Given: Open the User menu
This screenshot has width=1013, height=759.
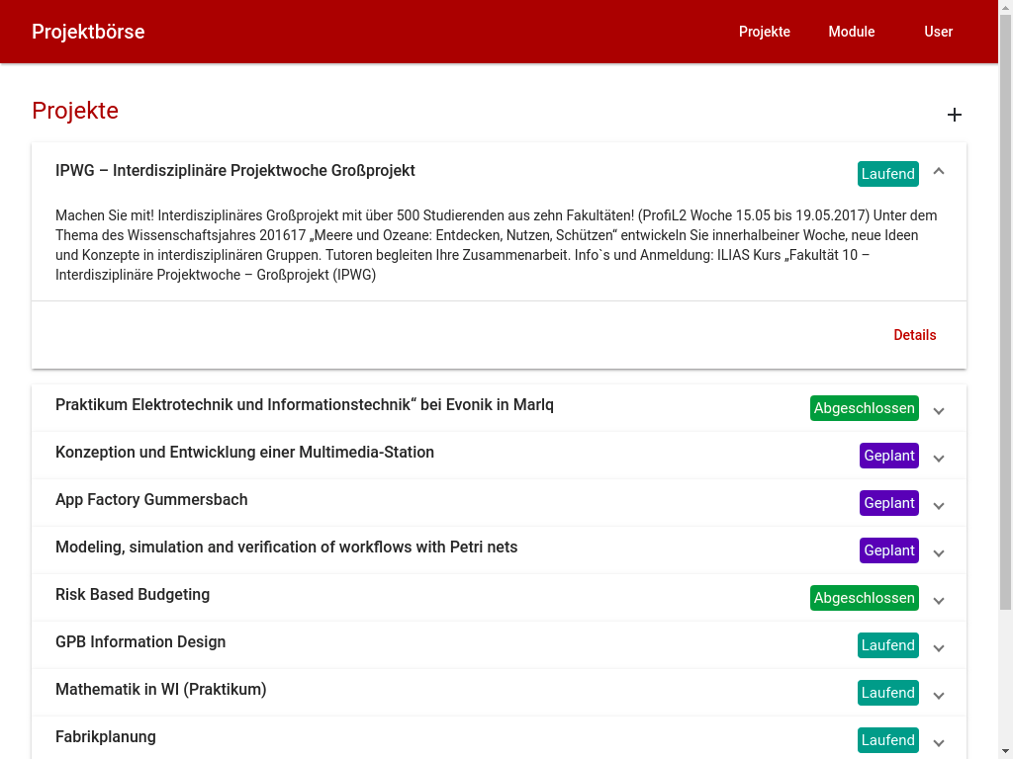Looking at the screenshot, I should pyautogui.click(x=938, y=32).
